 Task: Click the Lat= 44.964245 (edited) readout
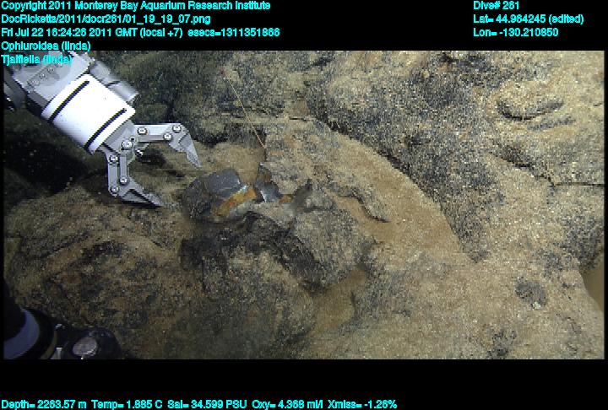pyautogui.click(x=528, y=19)
